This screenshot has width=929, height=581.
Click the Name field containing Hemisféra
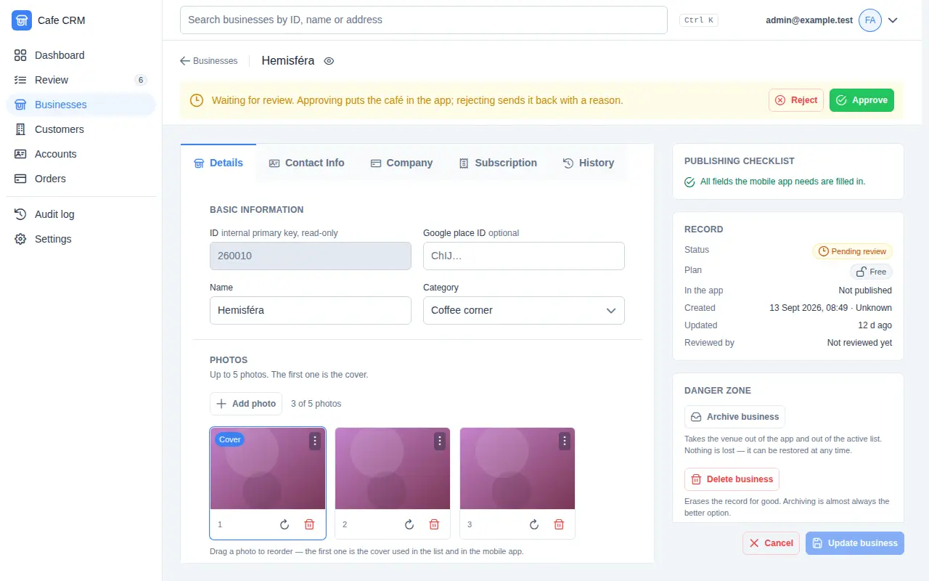point(311,310)
